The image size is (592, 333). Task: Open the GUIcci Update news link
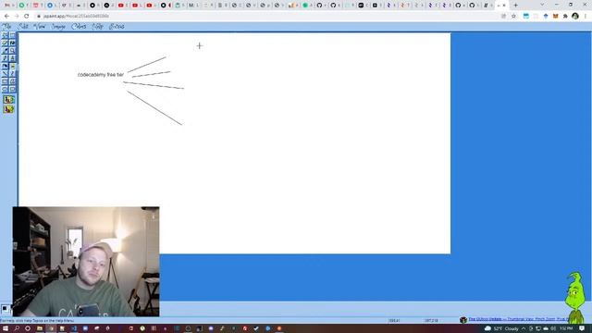click(x=517, y=319)
